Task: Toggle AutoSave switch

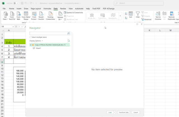Action: (16, 3)
